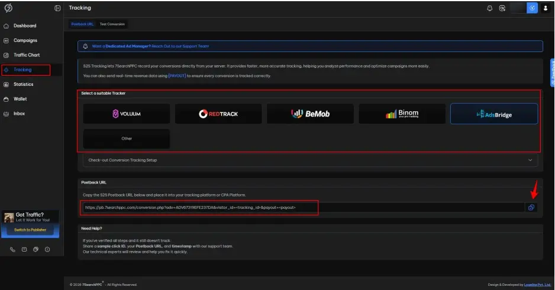Open the Feedback side tab
This screenshot has width=555, height=290.
point(552,73)
